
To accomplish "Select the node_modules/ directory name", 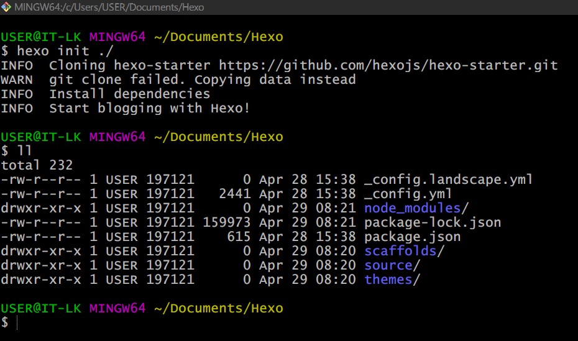I will point(416,208).
